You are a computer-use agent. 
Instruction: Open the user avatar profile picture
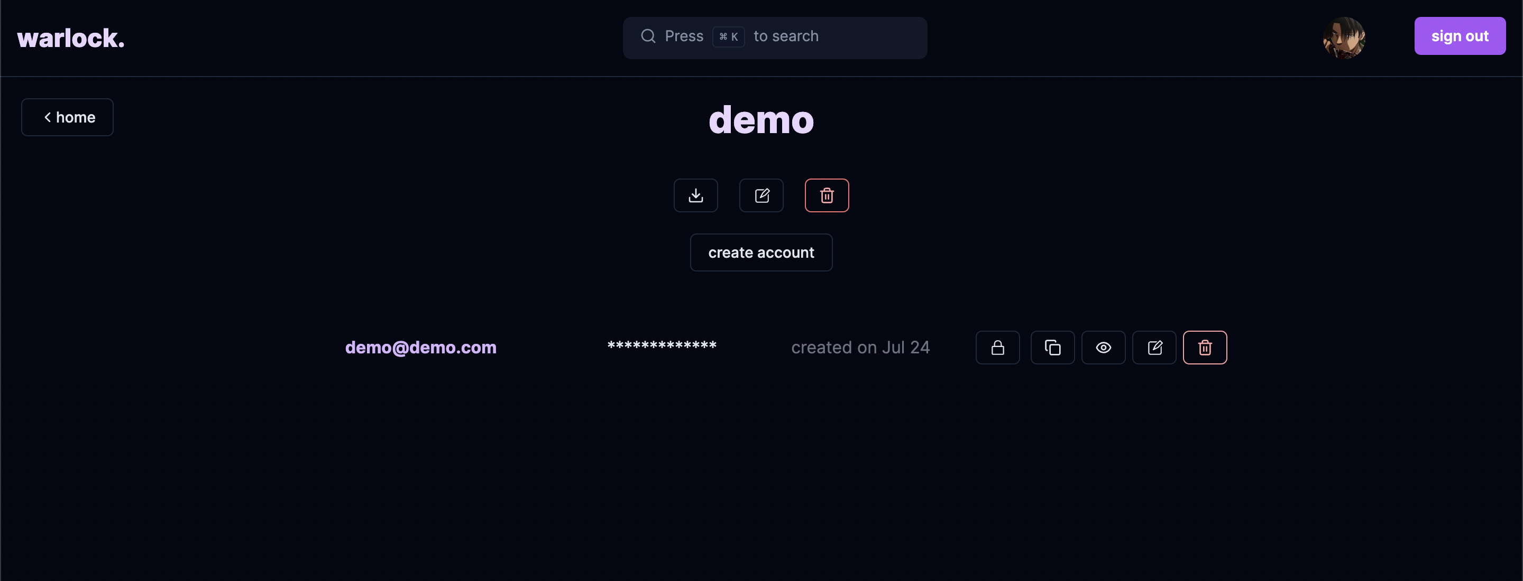tap(1343, 38)
